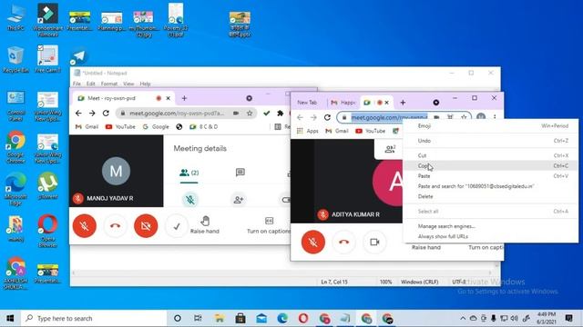The width and height of the screenshot is (583, 327).
Task: Click taskbar search box
Action: point(94,319)
